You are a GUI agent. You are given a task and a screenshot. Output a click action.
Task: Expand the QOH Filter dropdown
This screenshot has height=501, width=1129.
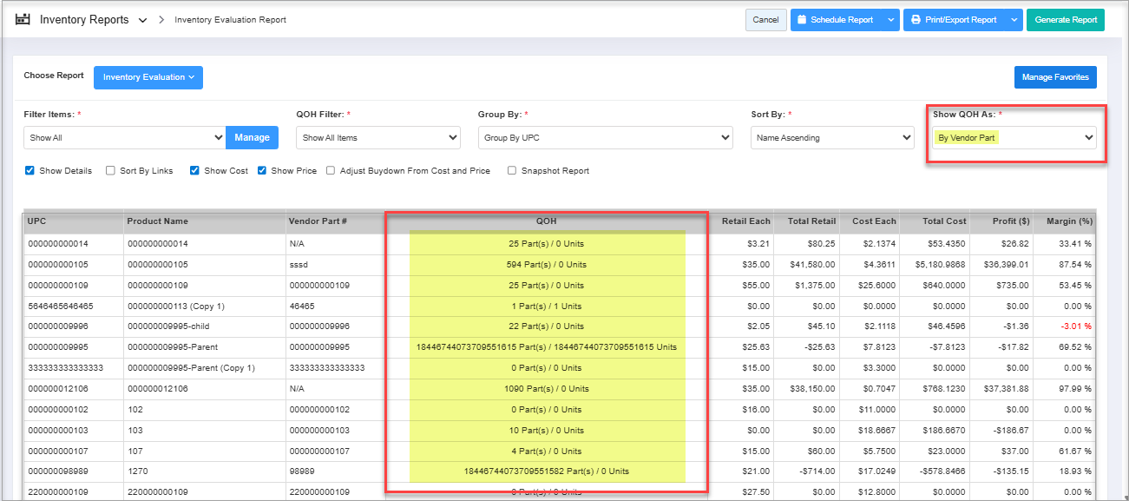point(377,137)
